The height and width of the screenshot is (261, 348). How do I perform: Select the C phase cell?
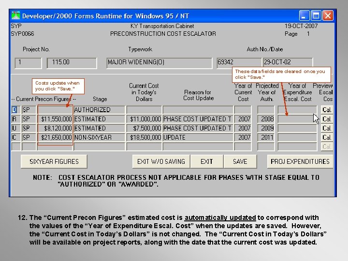pos(16,138)
